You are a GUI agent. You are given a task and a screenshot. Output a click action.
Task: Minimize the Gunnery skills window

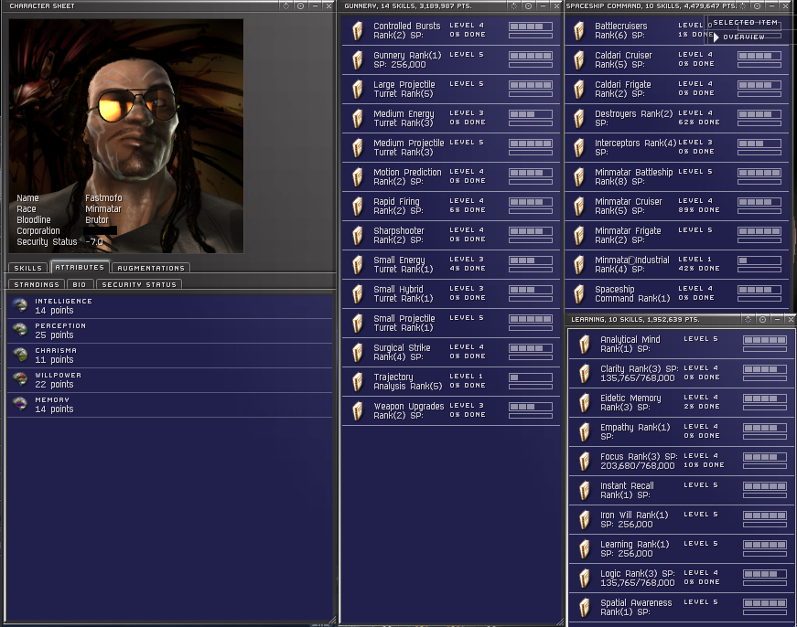543,6
